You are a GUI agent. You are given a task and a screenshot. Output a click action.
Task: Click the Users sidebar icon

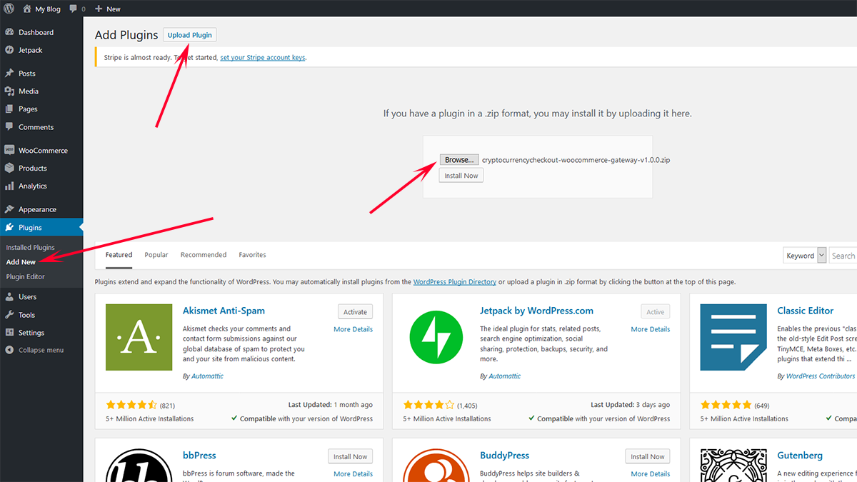click(9, 297)
